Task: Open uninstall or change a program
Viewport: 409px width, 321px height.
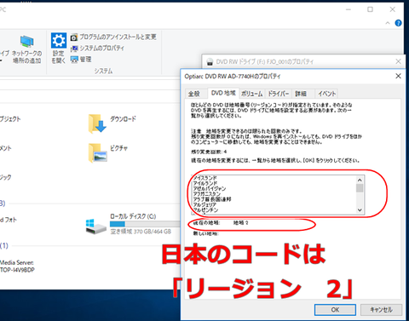Action: [113, 37]
